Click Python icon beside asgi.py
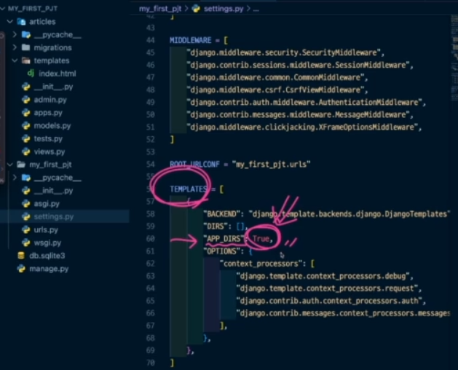The height and width of the screenshot is (370, 458). [26, 203]
